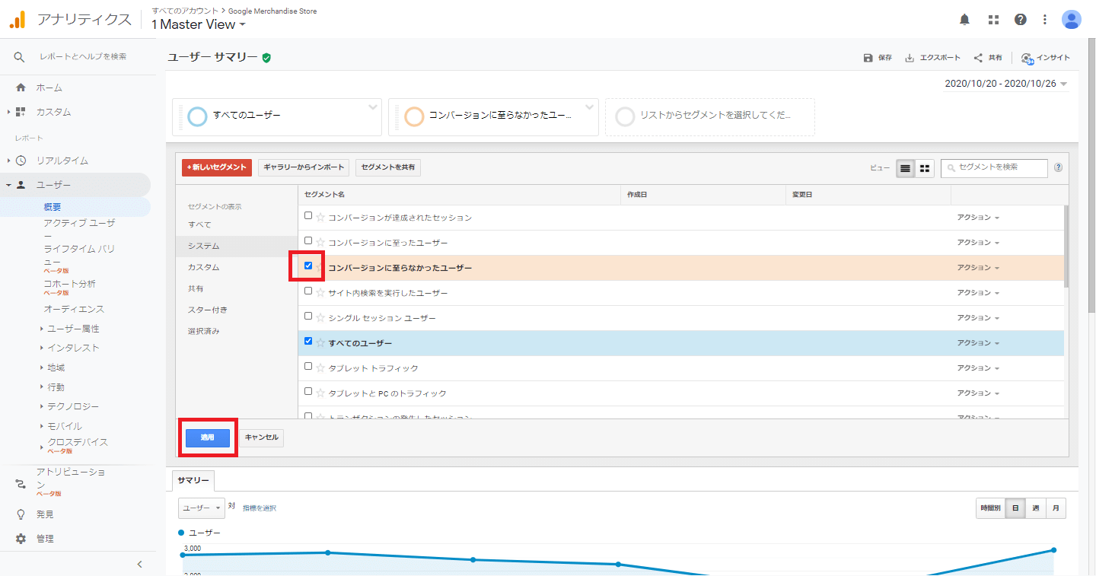This screenshot has width=1096, height=576.
Task: Switch to the サマリー tab
Action: [193, 480]
